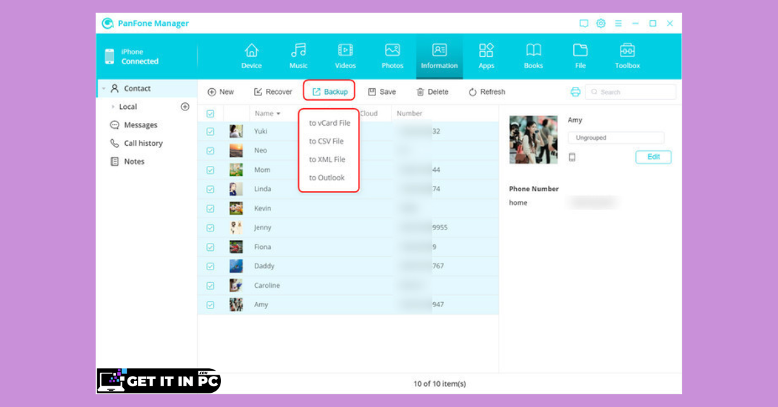Open the Books tab
The image size is (778, 407).
[x=534, y=56]
